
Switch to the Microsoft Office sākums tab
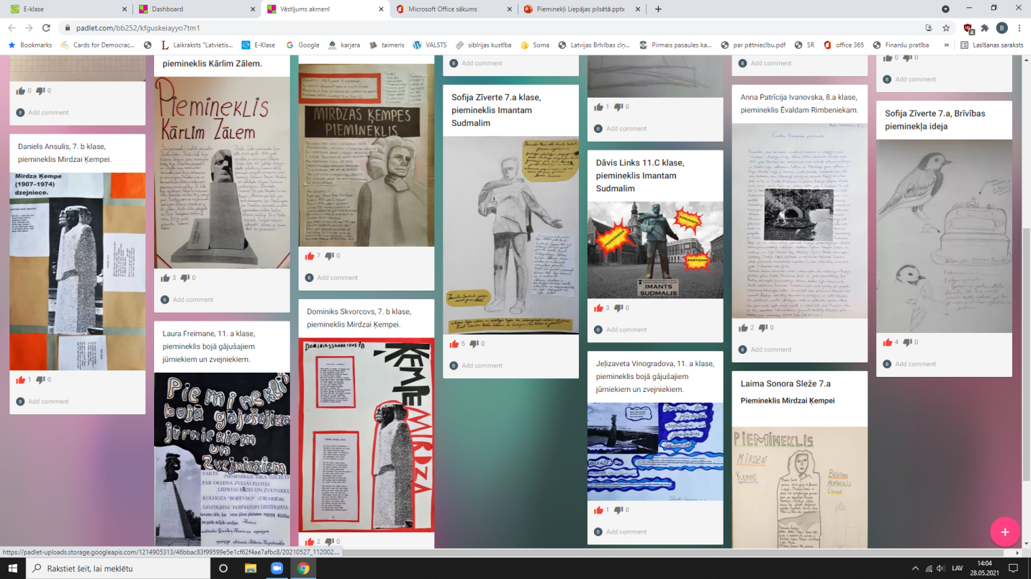click(x=453, y=9)
